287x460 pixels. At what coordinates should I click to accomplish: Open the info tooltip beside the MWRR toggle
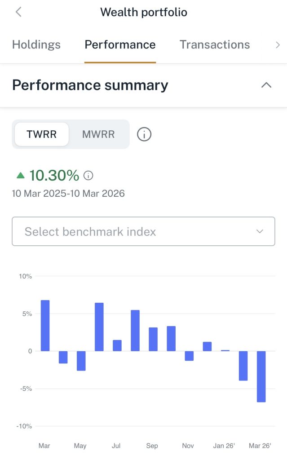point(144,134)
